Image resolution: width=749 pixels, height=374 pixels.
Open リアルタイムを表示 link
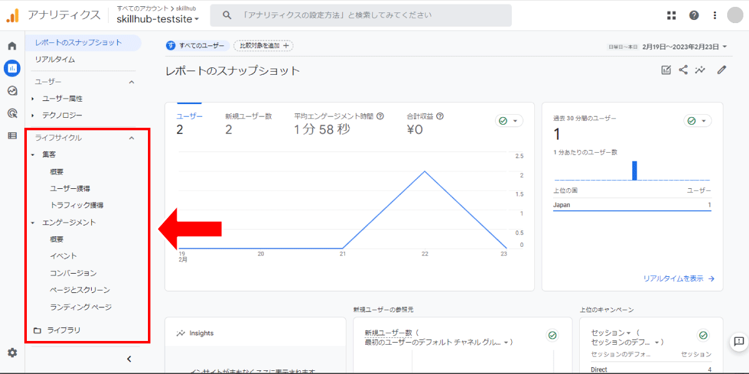pos(679,279)
